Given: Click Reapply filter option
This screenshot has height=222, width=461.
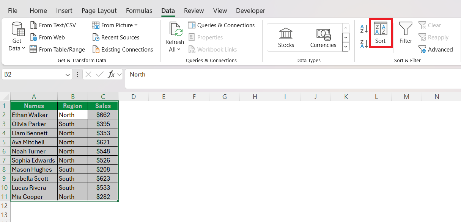Looking at the screenshot, I should coord(433,38).
